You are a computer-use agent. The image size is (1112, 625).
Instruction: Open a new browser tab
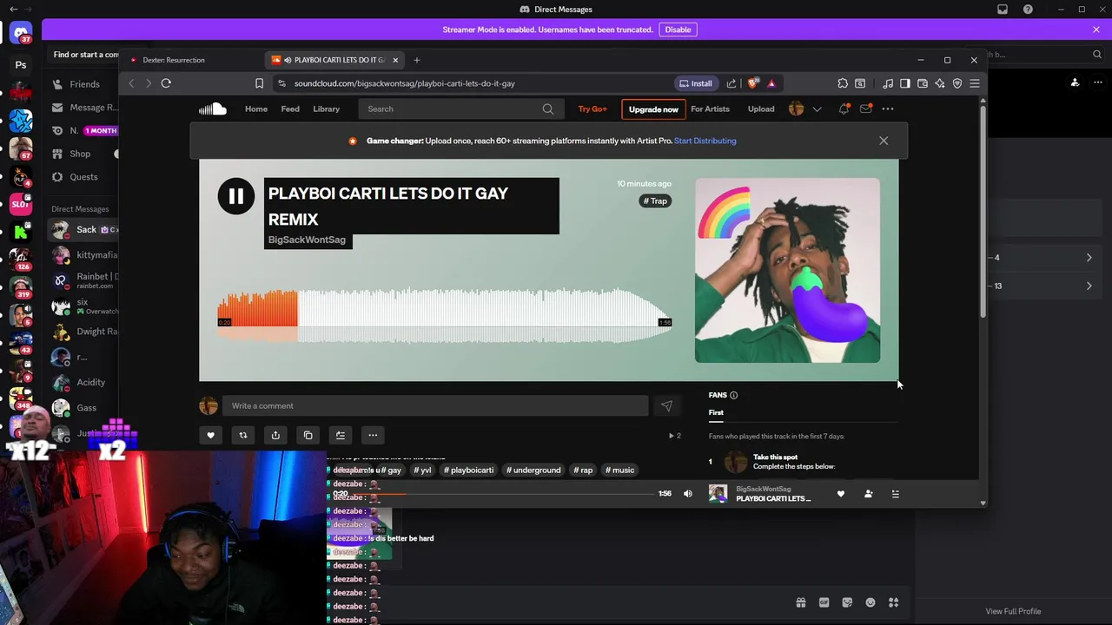(x=416, y=60)
